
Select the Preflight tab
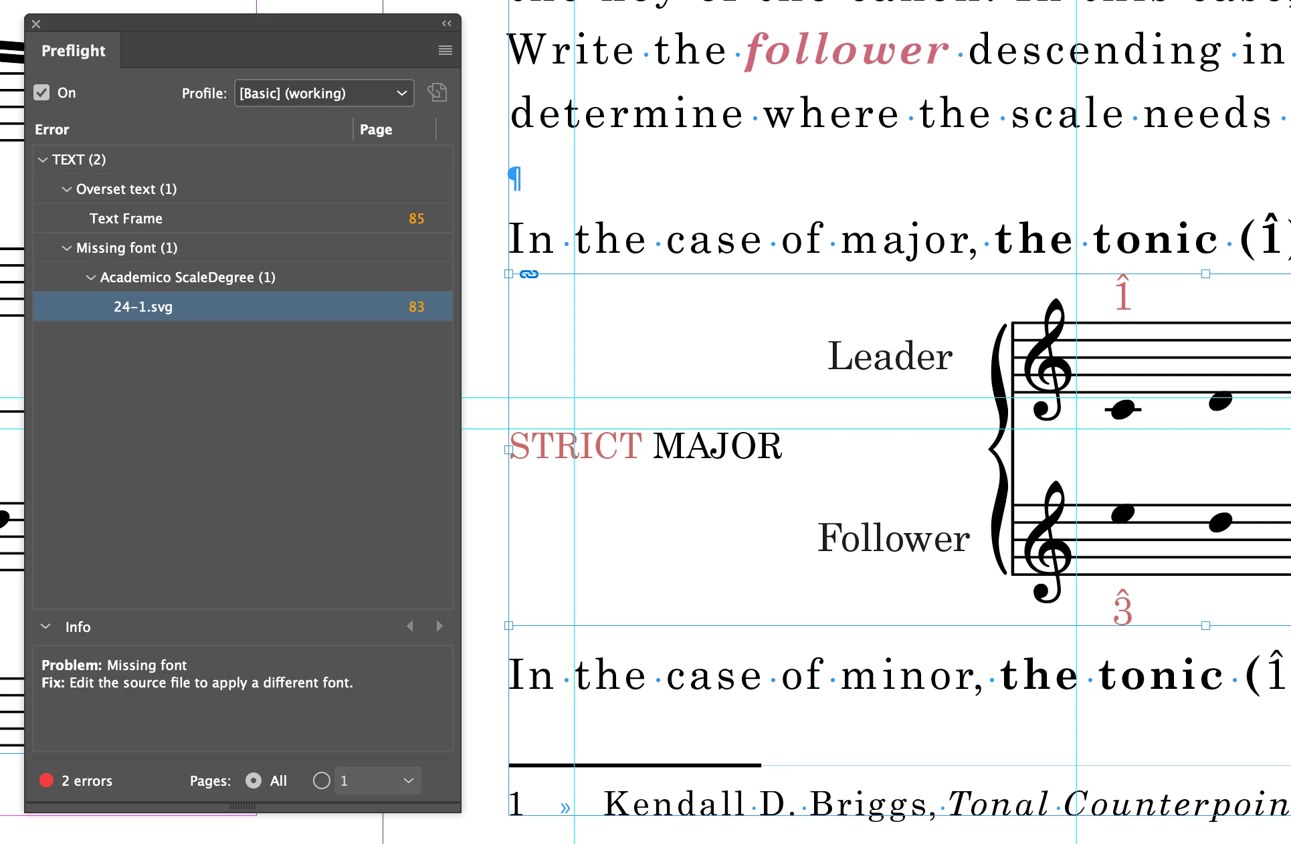click(x=74, y=51)
